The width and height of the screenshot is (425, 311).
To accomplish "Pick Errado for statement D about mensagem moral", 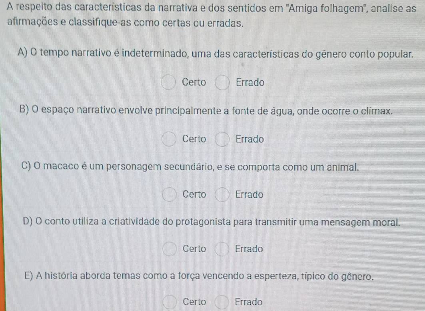I will tap(222, 249).
